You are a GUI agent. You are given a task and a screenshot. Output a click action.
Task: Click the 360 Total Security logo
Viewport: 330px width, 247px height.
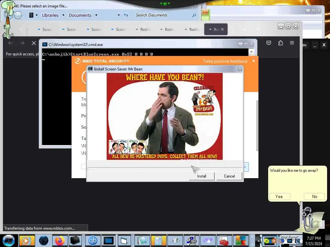pos(78,61)
